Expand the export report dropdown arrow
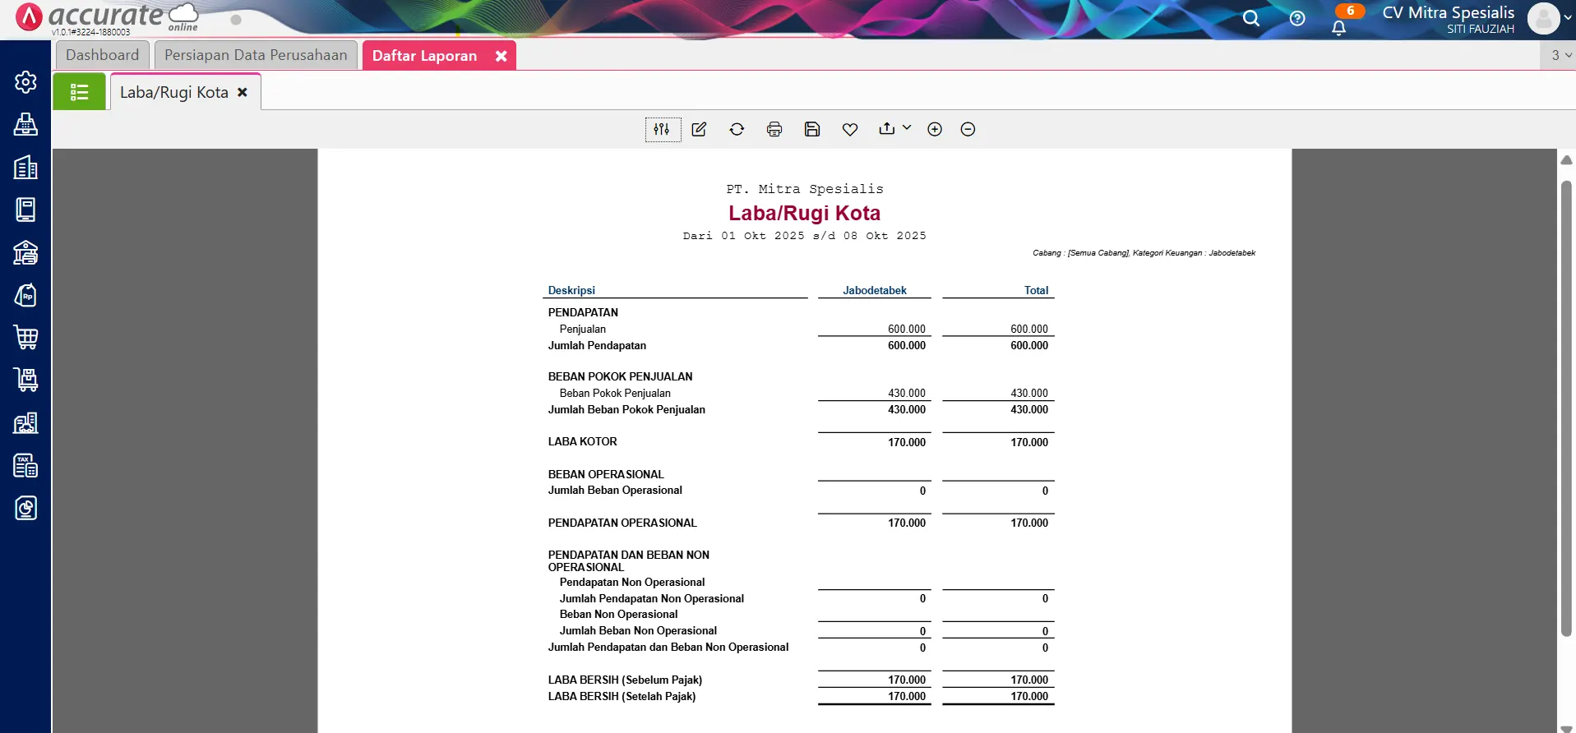Image resolution: width=1576 pixels, height=733 pixels. click(907, 128)
